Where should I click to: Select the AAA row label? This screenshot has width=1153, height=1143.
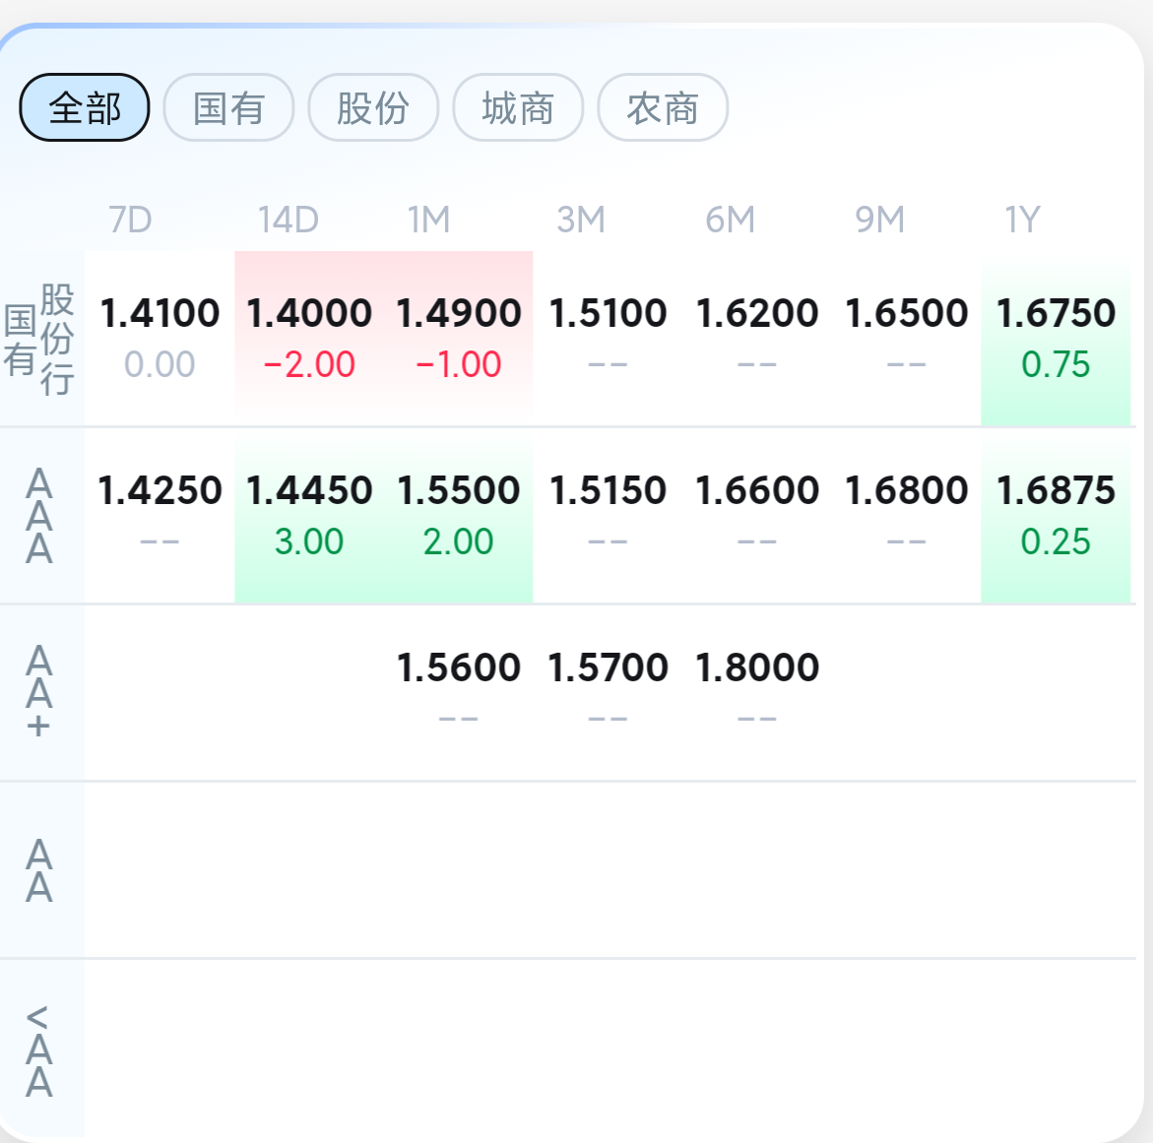pyautogui.click(x=39, y=516)
